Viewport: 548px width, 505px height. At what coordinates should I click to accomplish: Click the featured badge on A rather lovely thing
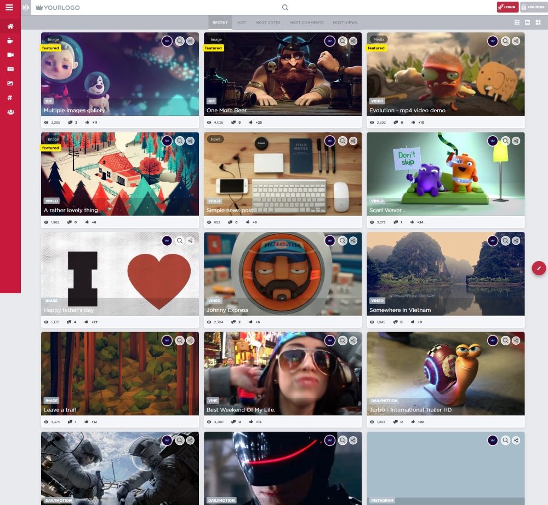pos(50,148)
